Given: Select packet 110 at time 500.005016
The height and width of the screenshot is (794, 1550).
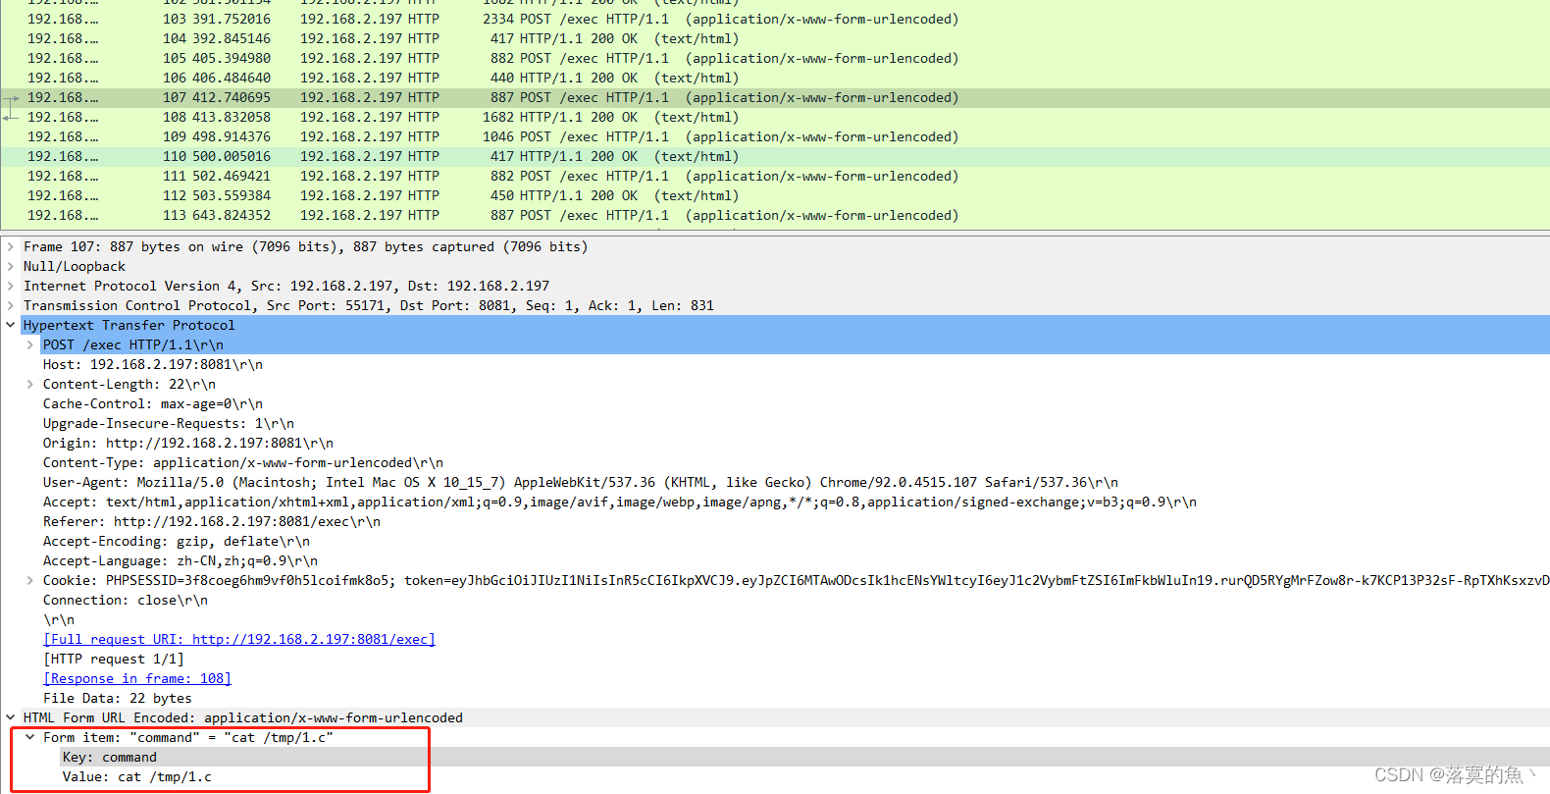Looking at the screenshot, I should point(775,156).
